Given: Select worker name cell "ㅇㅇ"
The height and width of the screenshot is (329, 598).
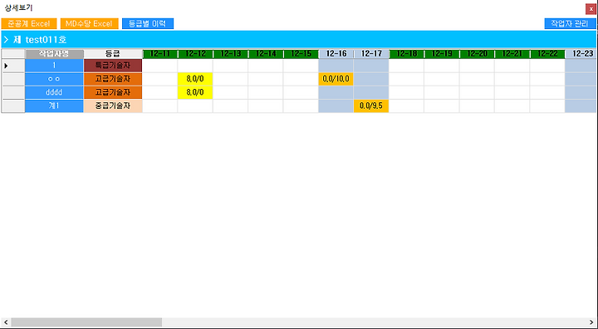Looking at the screenshot, I should pyautogui.click(x=54, y=79).
